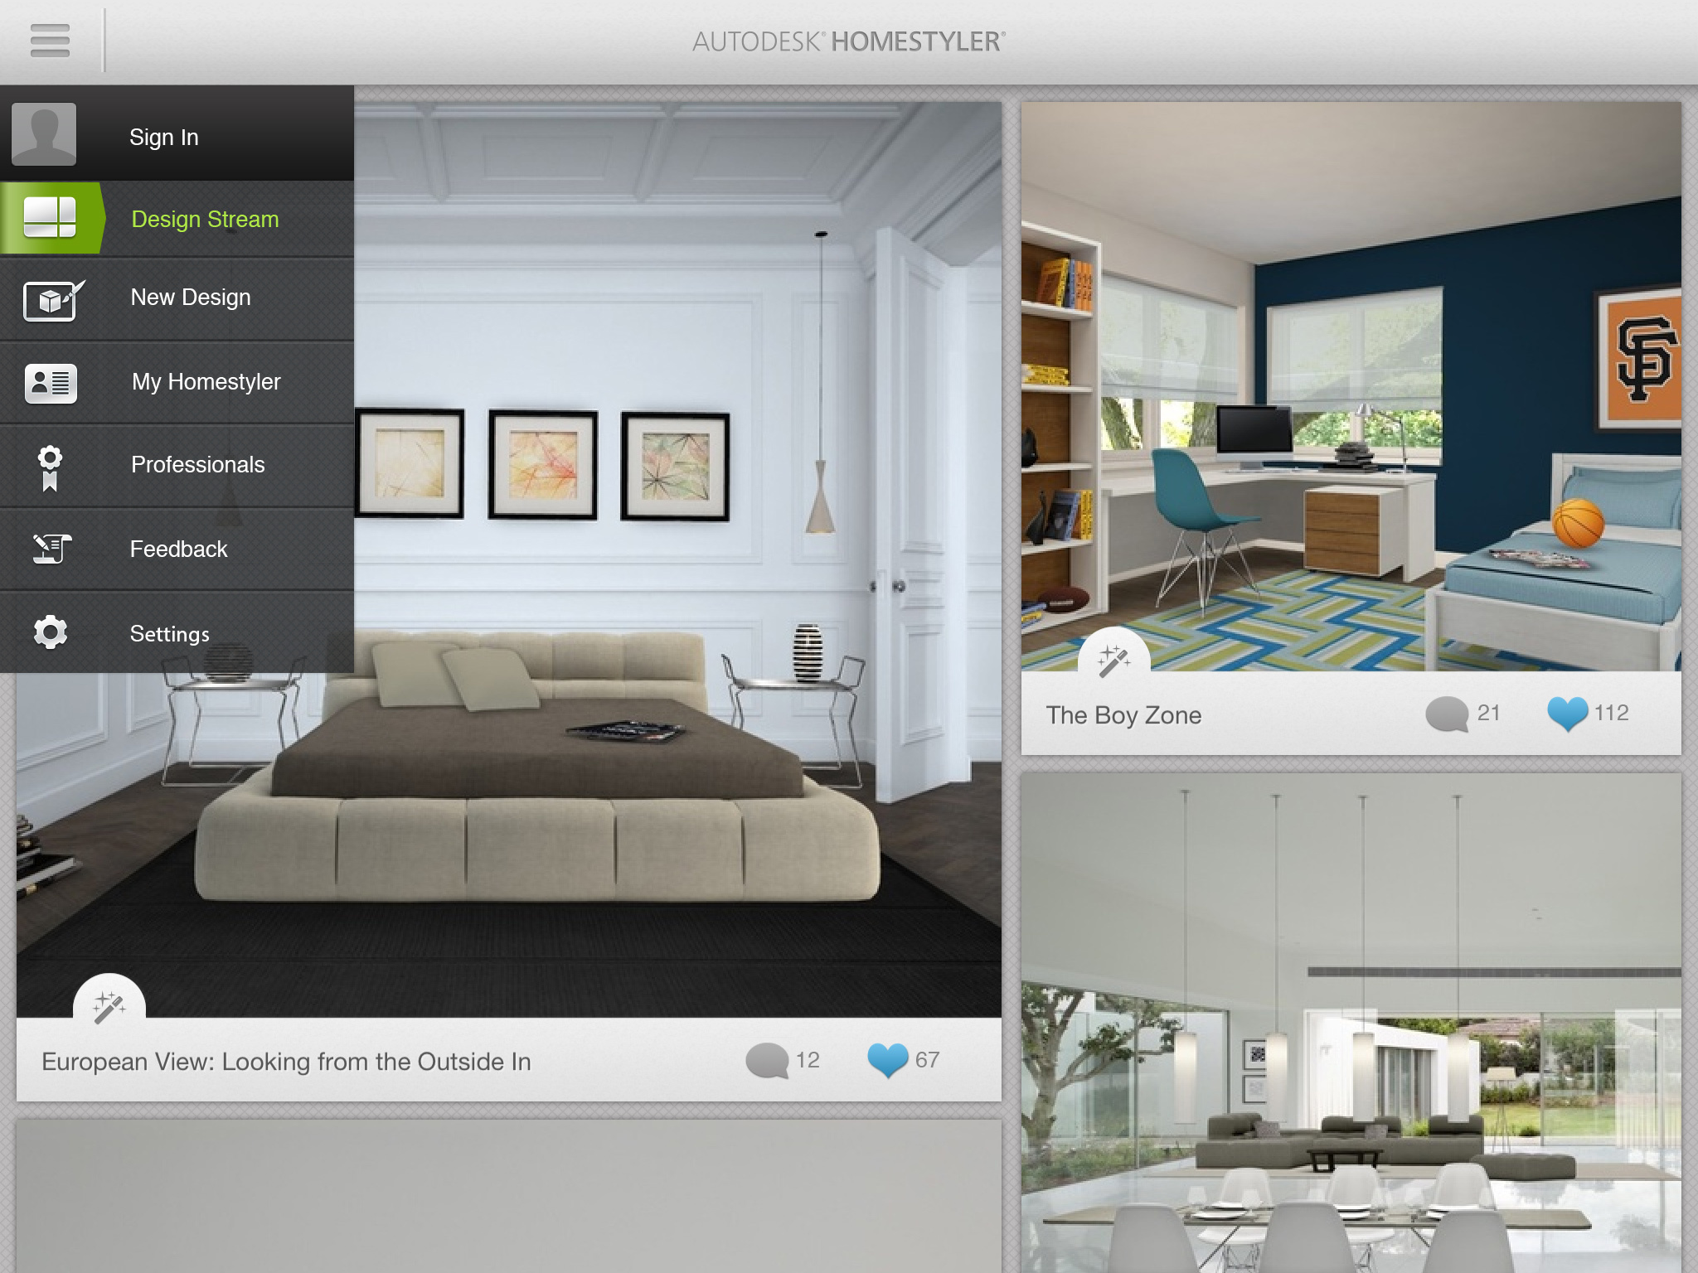Click the Professionals badge icon
This screenshot has height=1273, width=1698.
[x=51, y=465]
